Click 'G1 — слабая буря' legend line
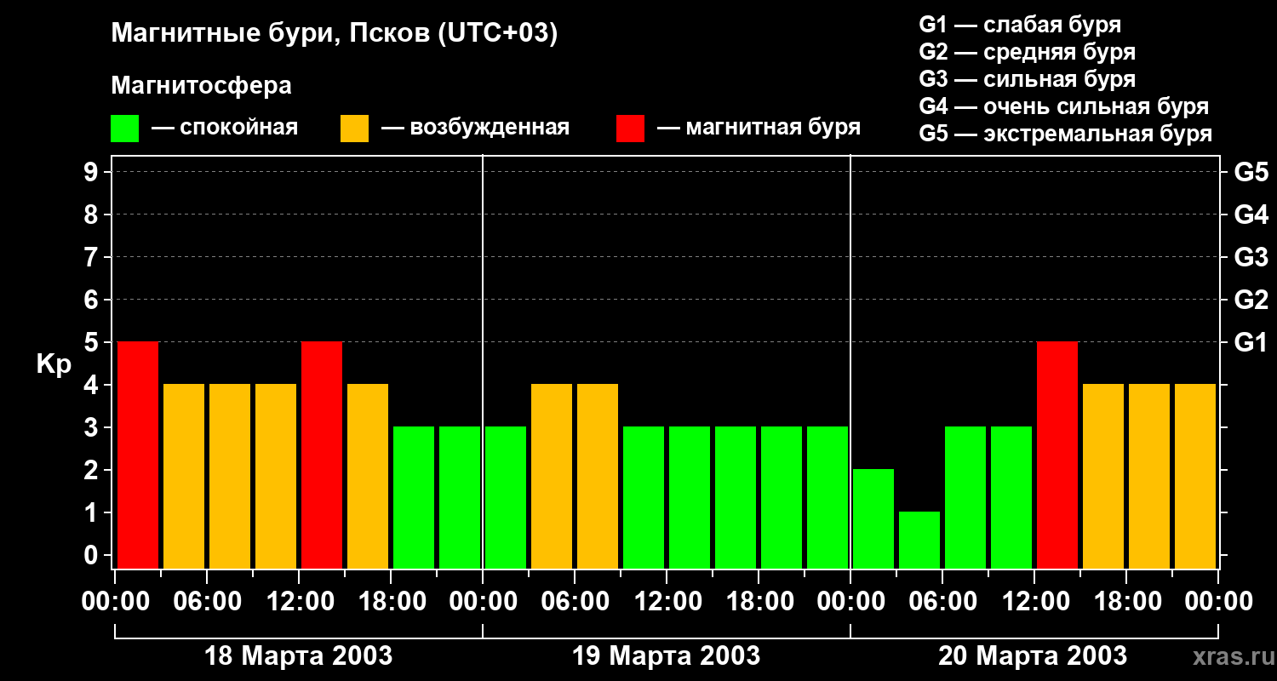Screen dimensions: 1277x681 pos(1020,25)
